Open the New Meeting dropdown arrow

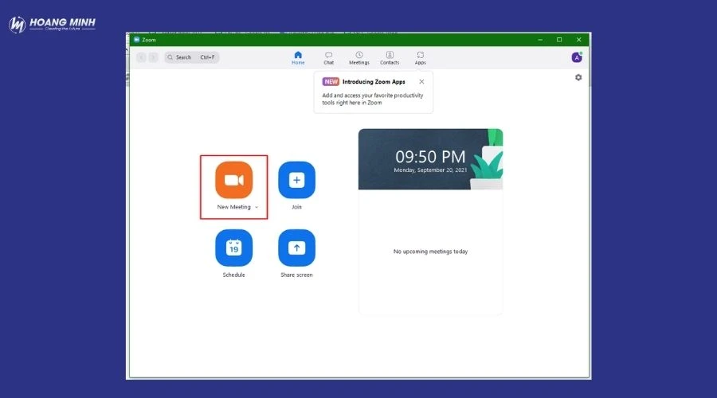click(x=257, y=208)
